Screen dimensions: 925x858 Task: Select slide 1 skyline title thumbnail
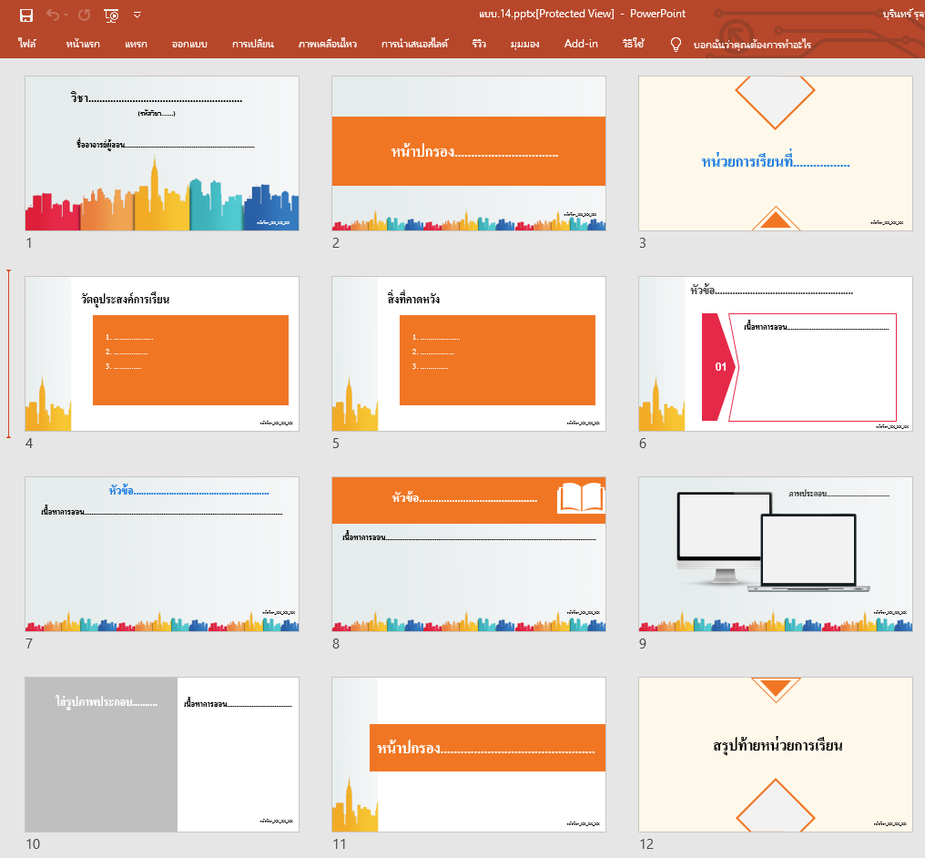162,153
